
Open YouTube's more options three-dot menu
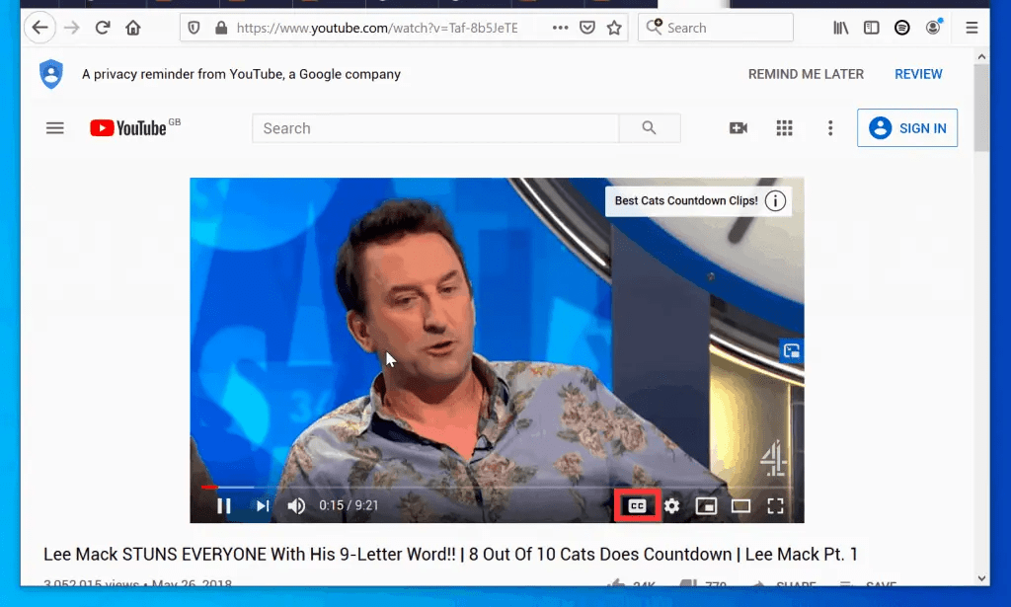click(x=830, y=127)
